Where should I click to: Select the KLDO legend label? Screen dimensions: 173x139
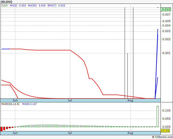(x=4, y=6)
